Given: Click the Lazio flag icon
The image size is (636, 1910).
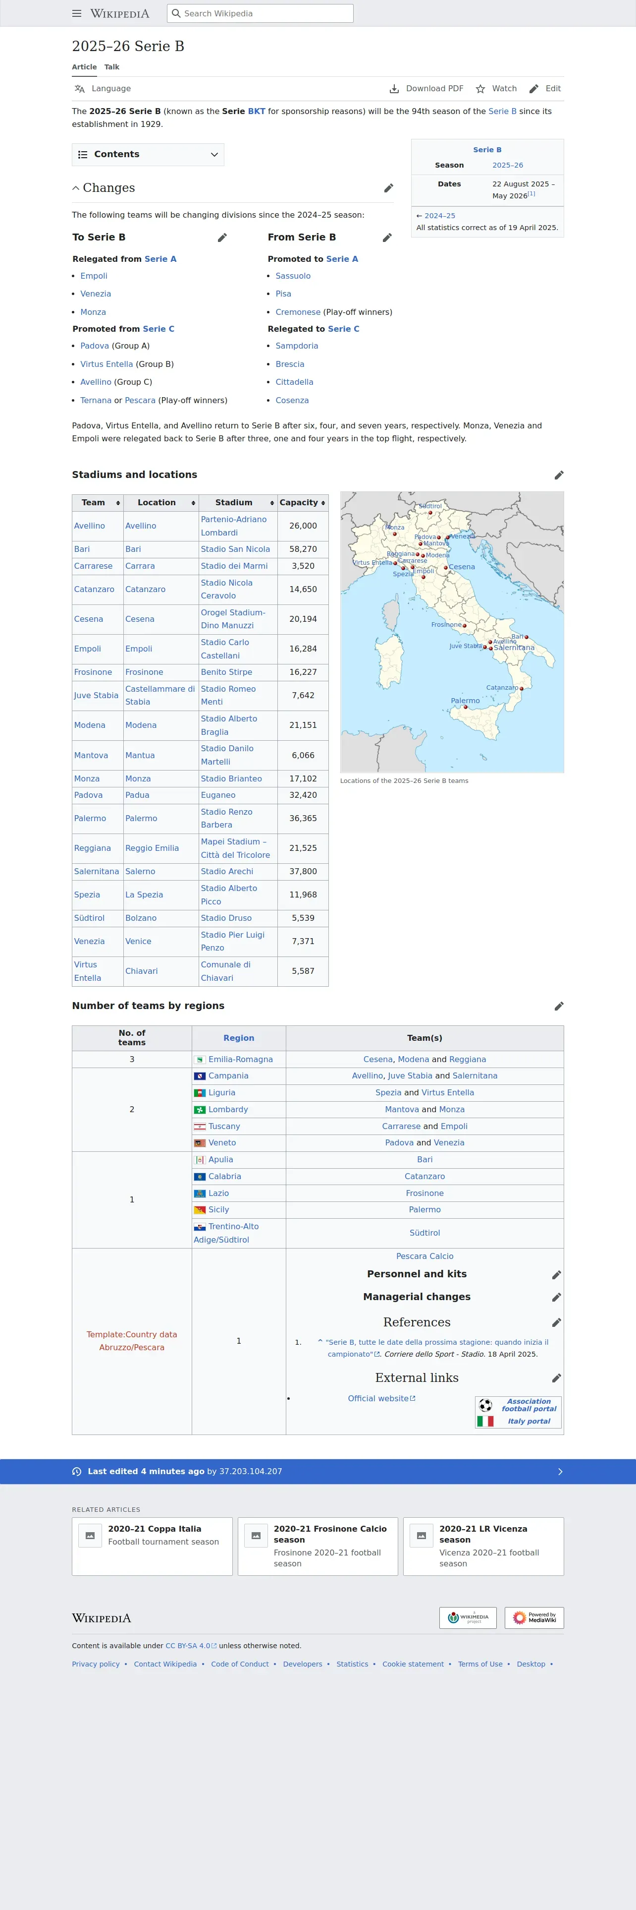Looking at the screenshot, I should (200, 1194).
